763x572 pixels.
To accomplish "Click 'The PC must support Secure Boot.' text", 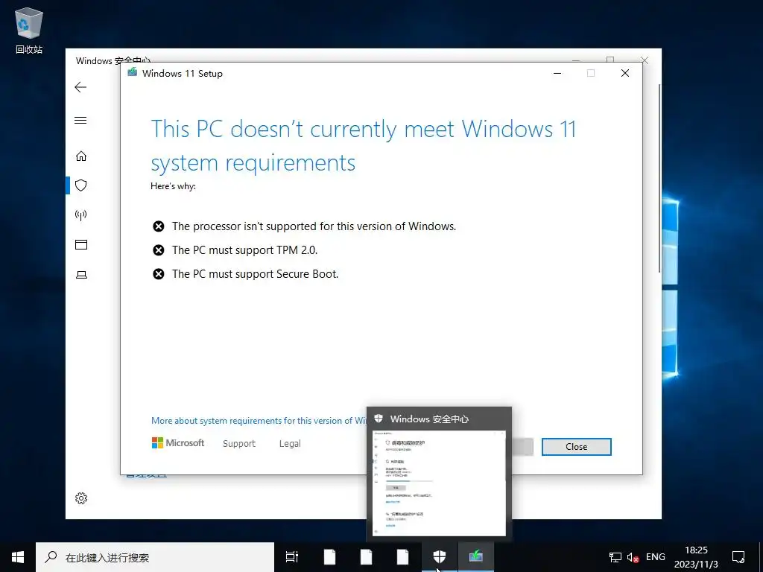I will pos(255,274).
